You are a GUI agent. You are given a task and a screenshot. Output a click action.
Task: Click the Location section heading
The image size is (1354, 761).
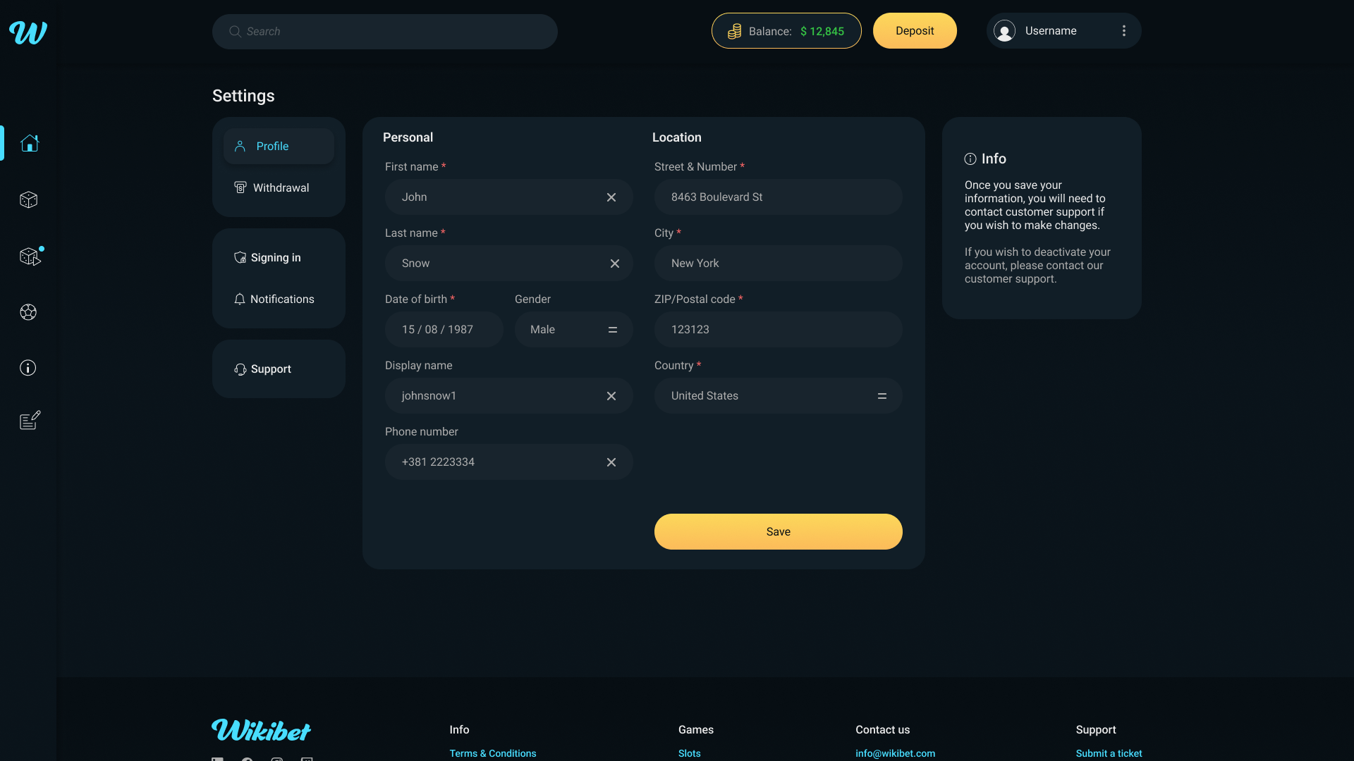[677, 137]
